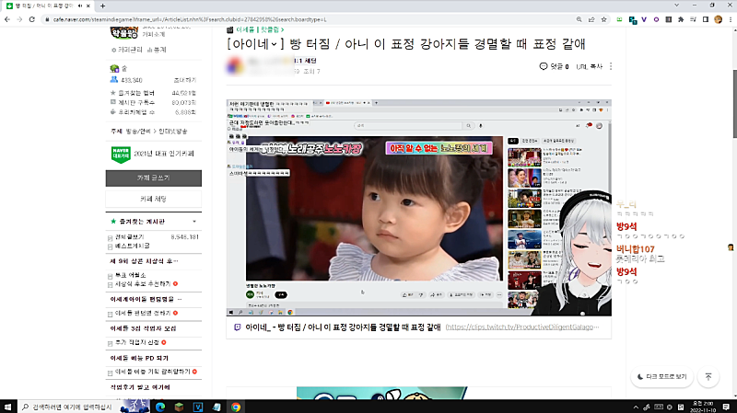
Task: Open the 카페관리 cafe management link
Action: click(x=128, y=50)
